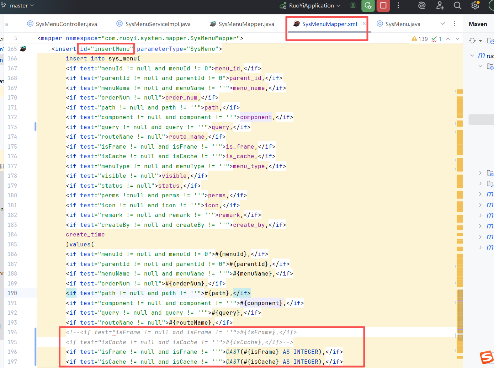
Task: Collapse the ruo Maven module node
Action: [x=472, y=55]
